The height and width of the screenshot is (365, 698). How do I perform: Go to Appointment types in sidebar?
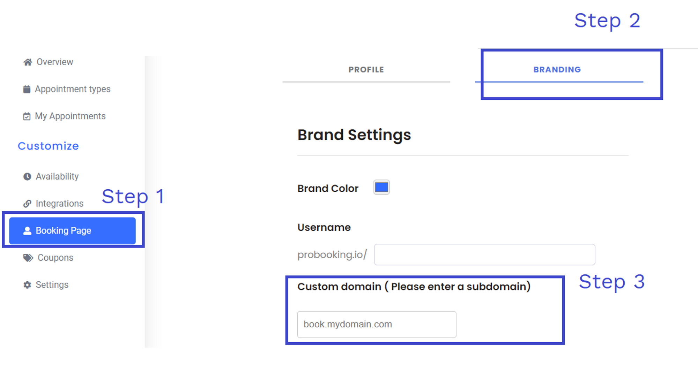73,89
